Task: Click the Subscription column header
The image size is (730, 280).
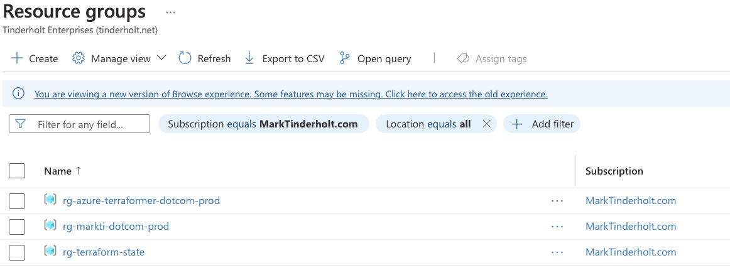Action: point(614,171)
